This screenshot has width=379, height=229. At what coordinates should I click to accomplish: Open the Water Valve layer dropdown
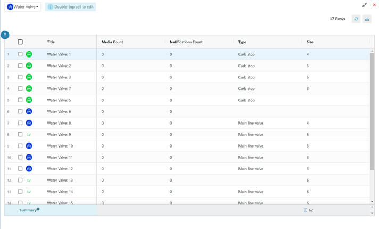click(23, 7)
